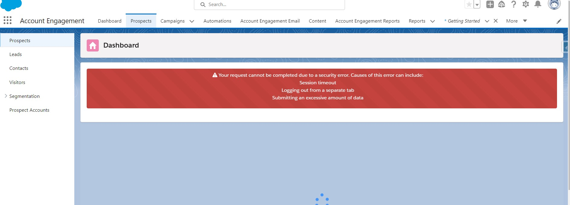Switch to the Dashboard tab
This screenshot has width=570, height=205.
pyautogui.click(x=110, y=21)
